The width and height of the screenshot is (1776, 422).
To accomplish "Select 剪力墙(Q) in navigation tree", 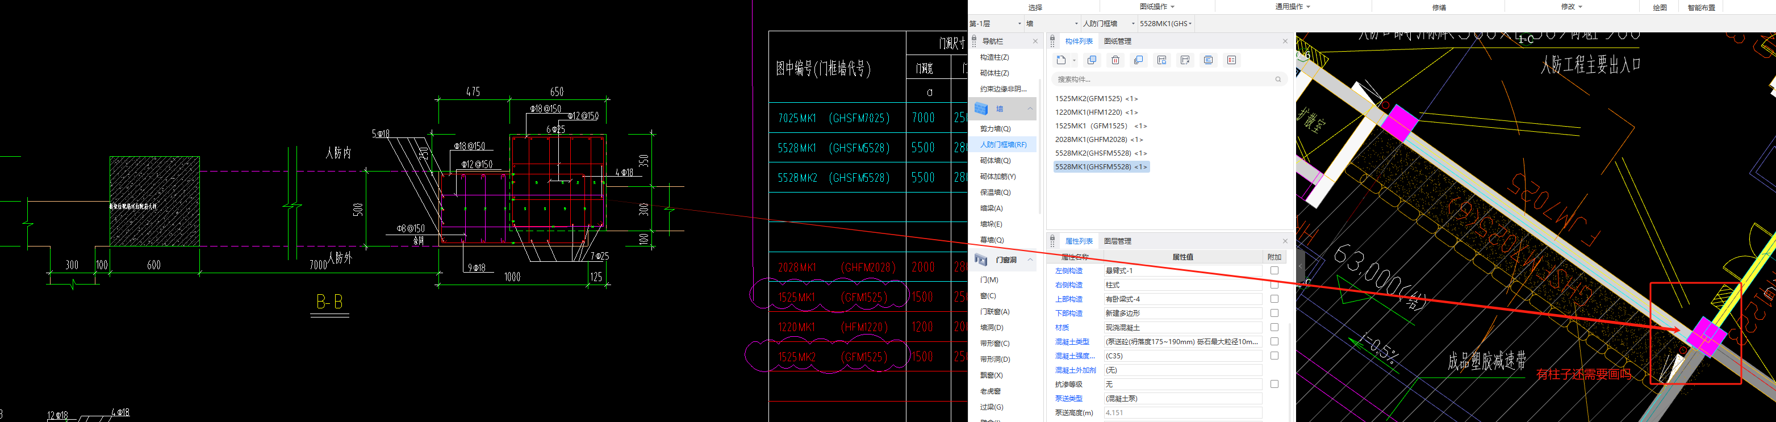I will [996, 129].
